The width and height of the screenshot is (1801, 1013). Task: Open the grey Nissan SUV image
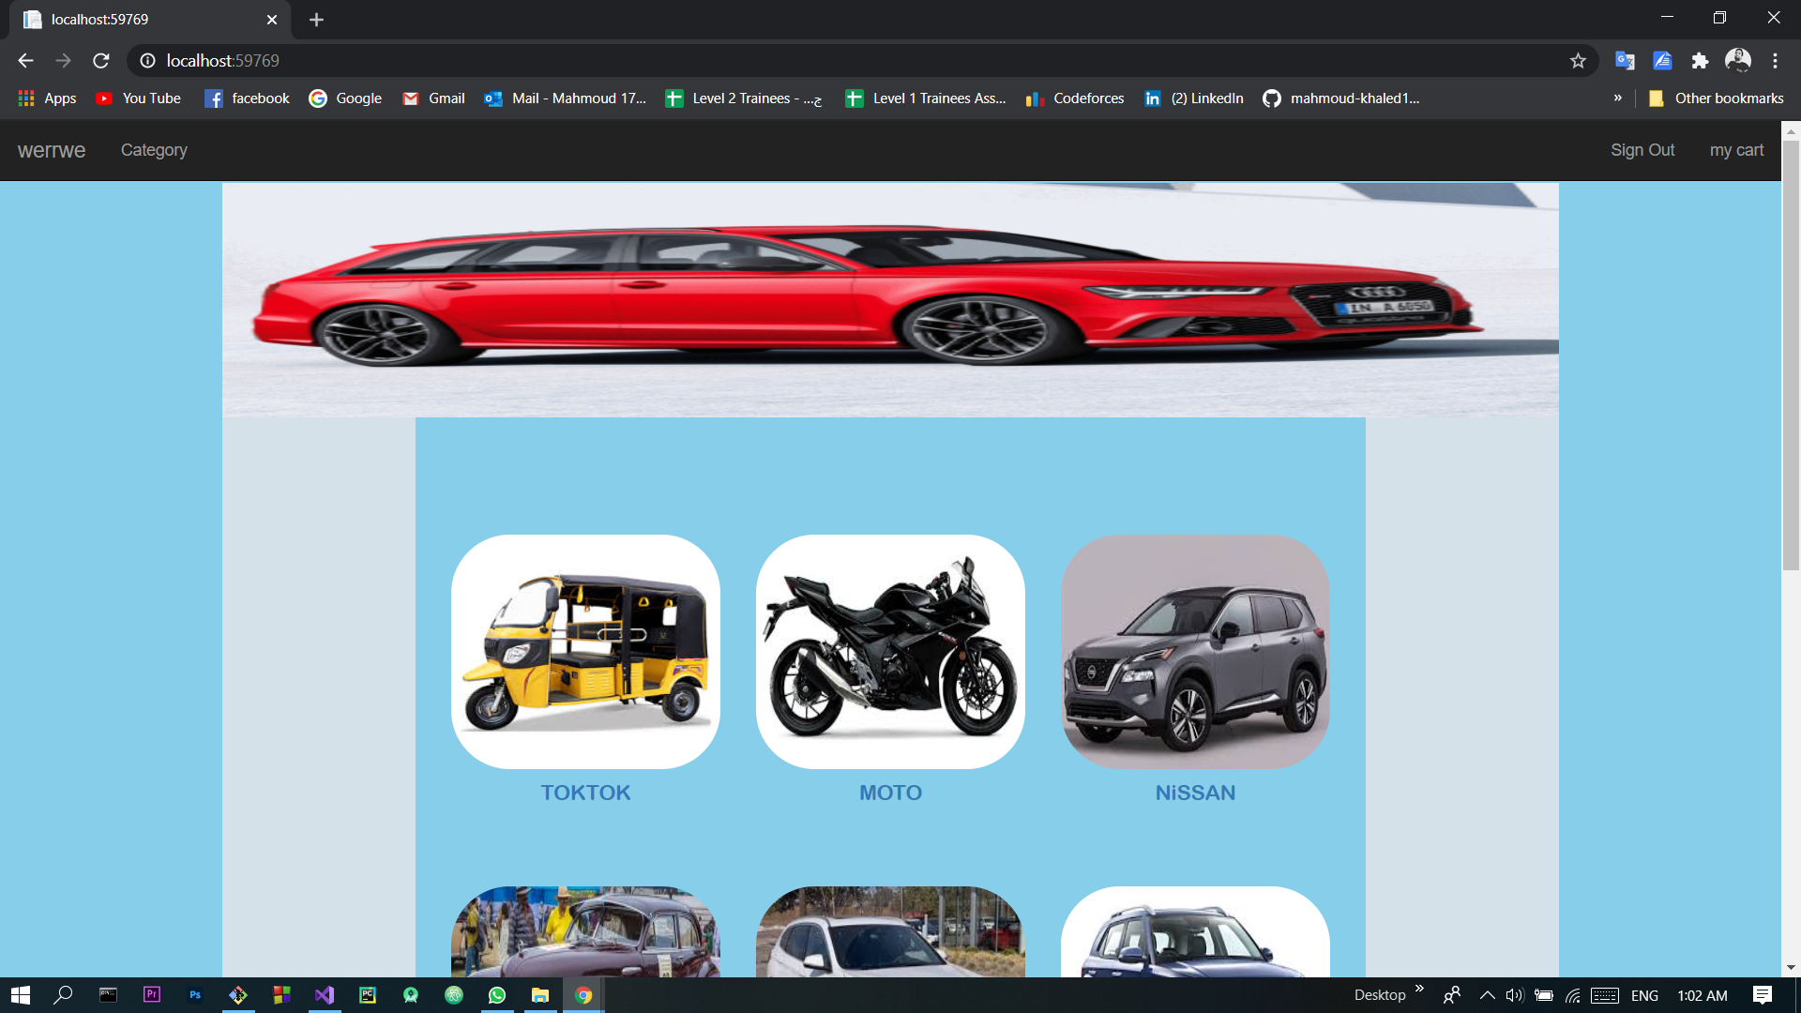(x=1195, y=652)
